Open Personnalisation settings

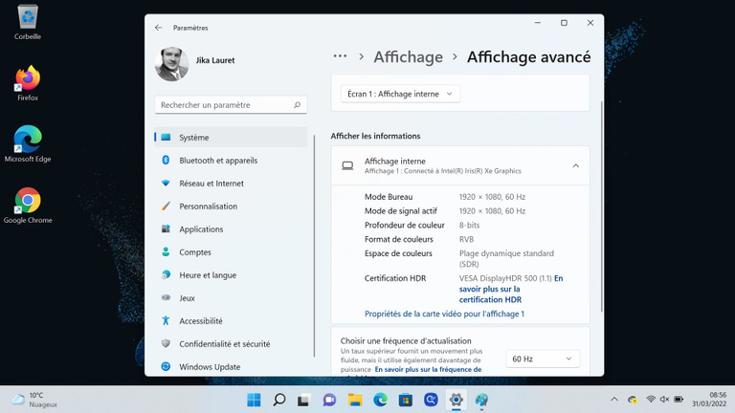click(231, 206)
